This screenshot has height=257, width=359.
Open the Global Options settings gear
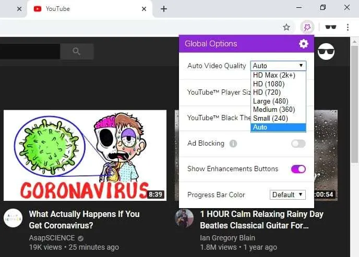(303, 44)
